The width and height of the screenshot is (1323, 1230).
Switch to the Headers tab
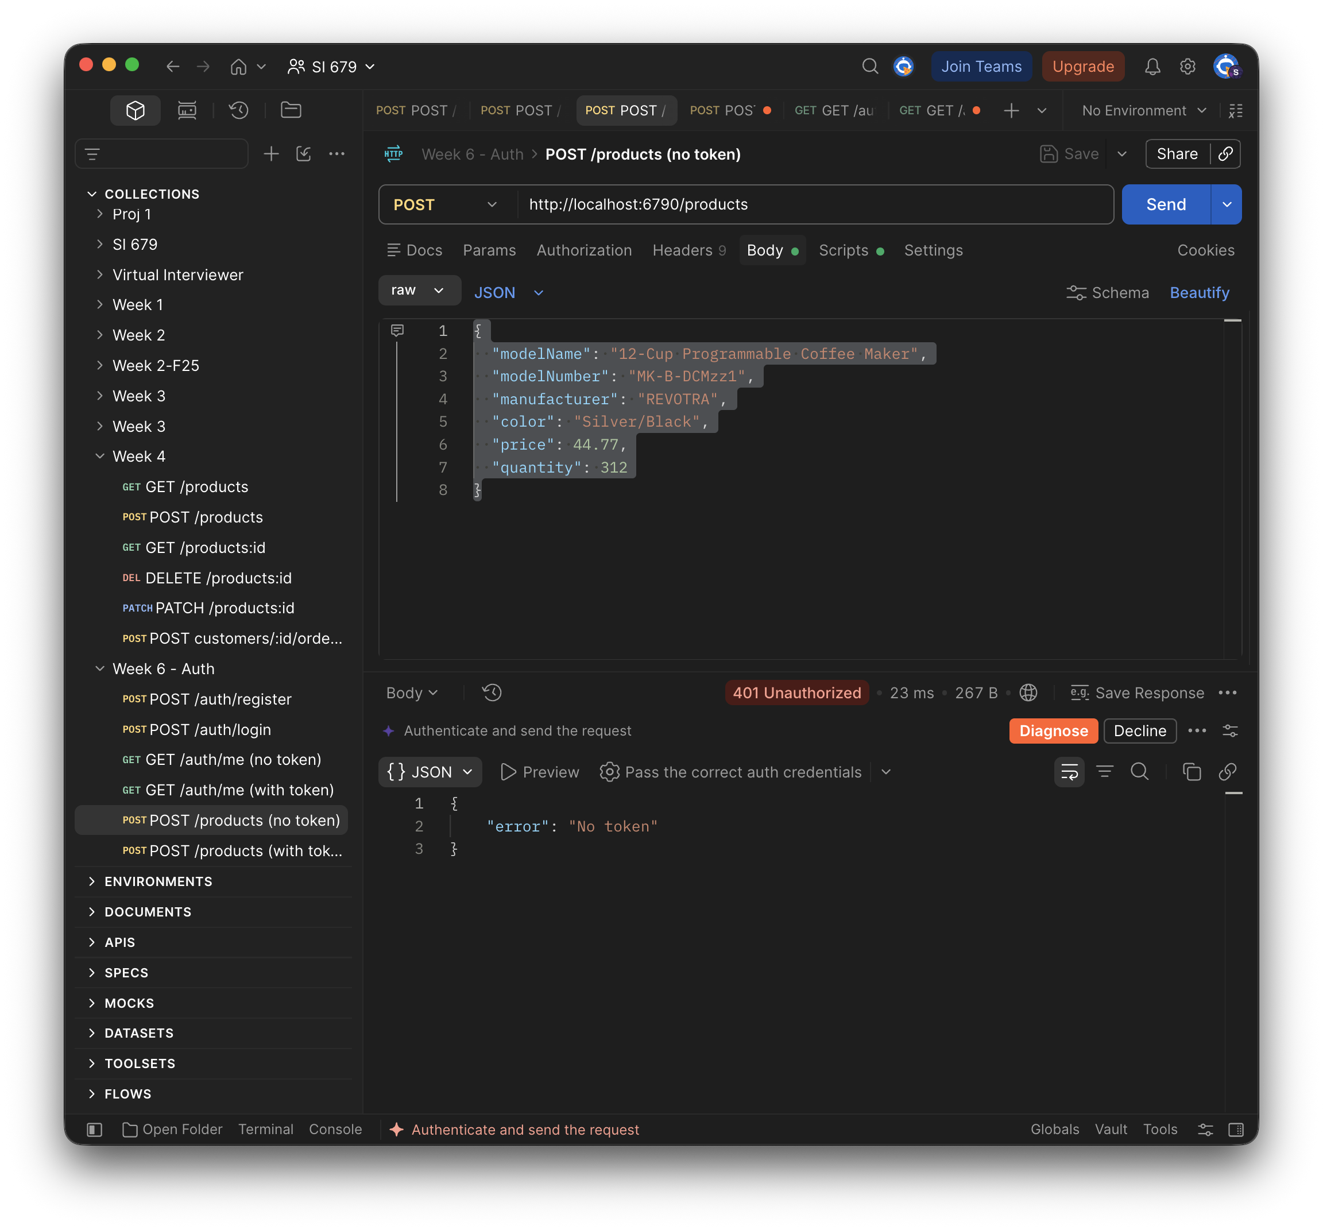coord(689,250)
